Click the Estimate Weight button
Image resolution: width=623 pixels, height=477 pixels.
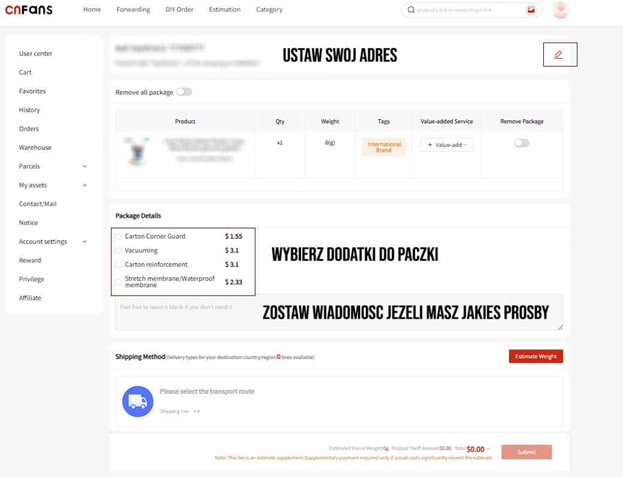coord(535,357)
